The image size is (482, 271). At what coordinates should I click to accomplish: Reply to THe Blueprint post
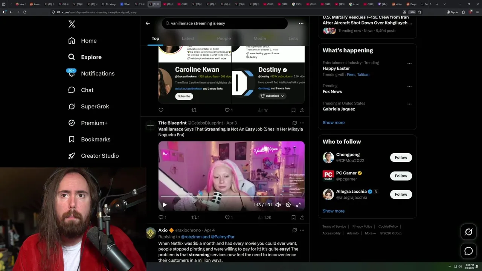tap(162, 218)
